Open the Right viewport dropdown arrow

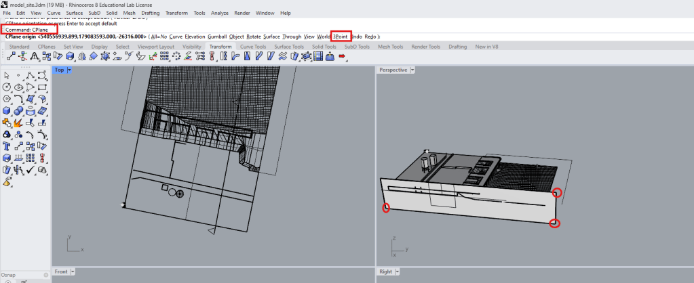396,271
